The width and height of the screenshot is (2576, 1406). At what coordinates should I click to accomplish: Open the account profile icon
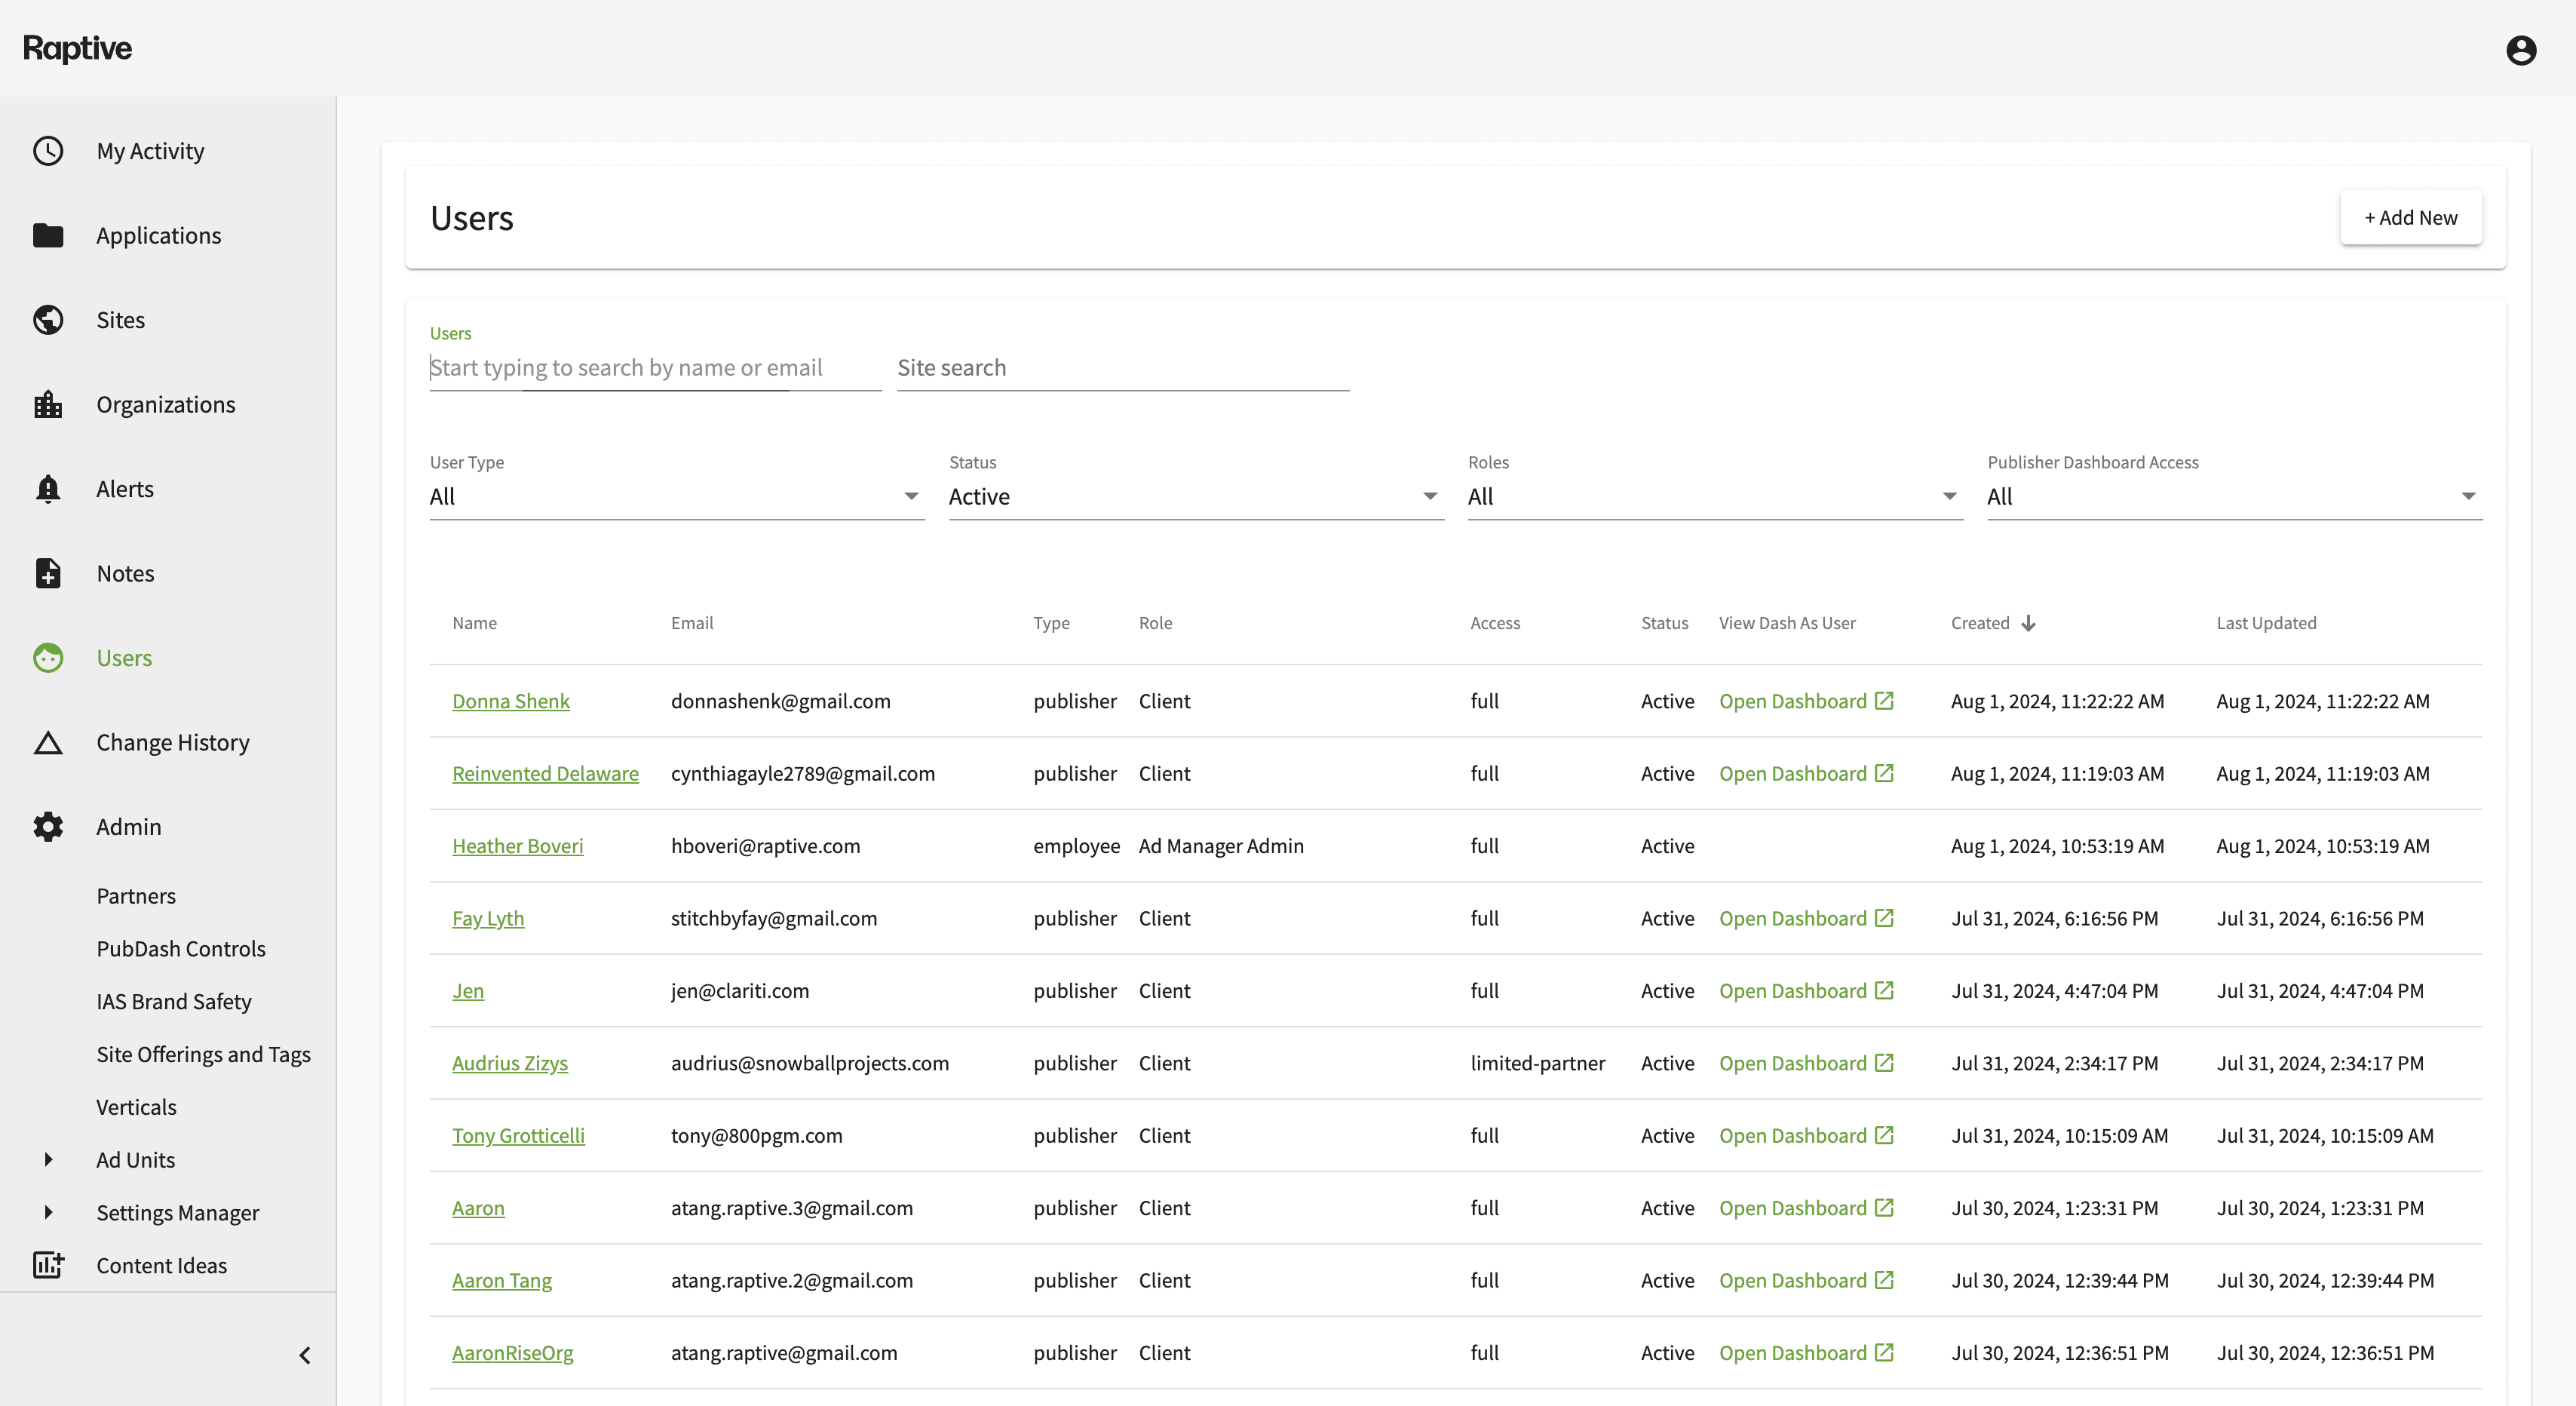(x=2520, y=49)
